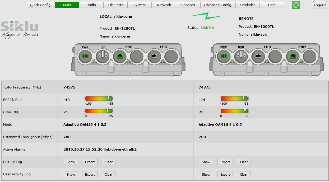The width and height of the screenshot is (329, 182).
Task: Click the remote product EH-1200TL
Action: coord(264,27)
